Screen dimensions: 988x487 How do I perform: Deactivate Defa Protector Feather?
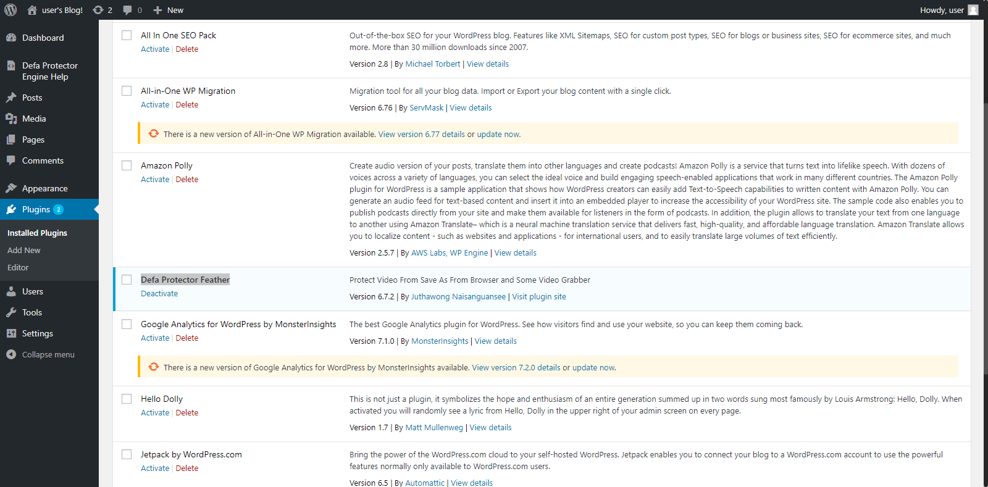click(x=159, y=293)
